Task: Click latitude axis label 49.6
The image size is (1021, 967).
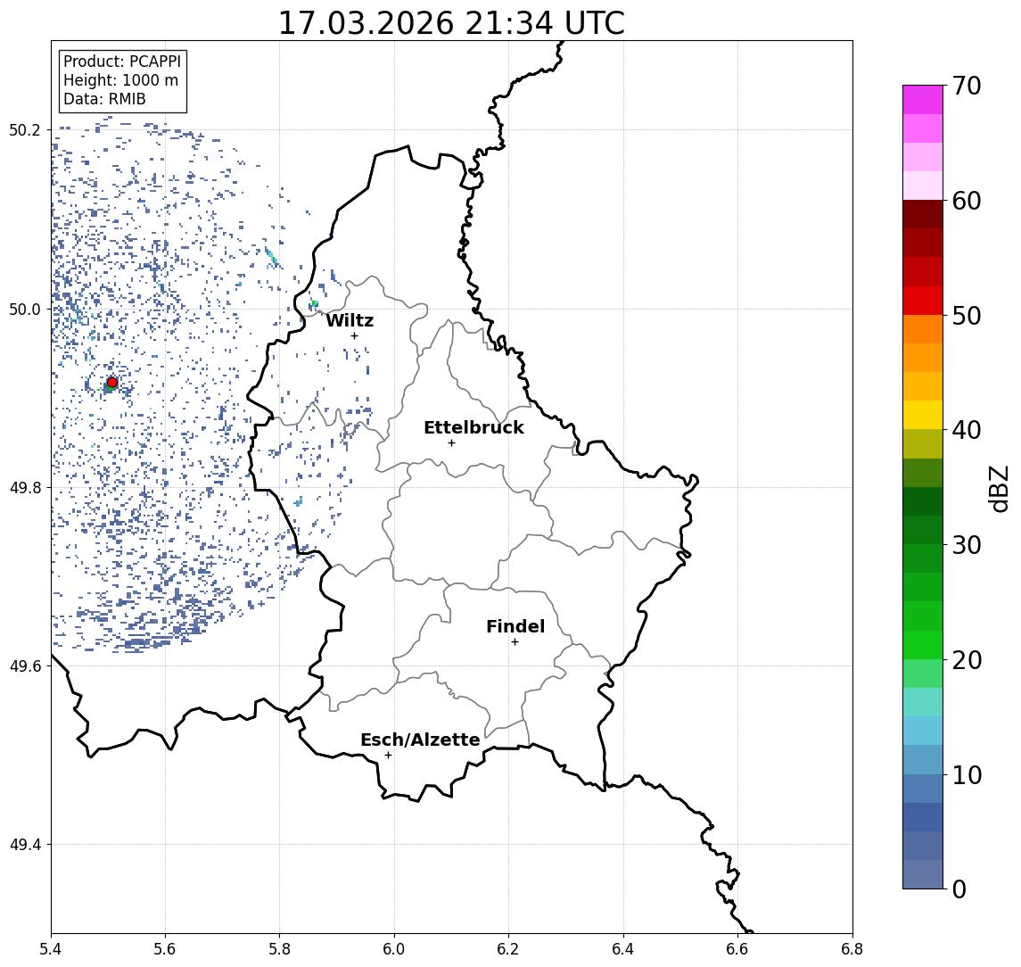Action: point(25,666)
